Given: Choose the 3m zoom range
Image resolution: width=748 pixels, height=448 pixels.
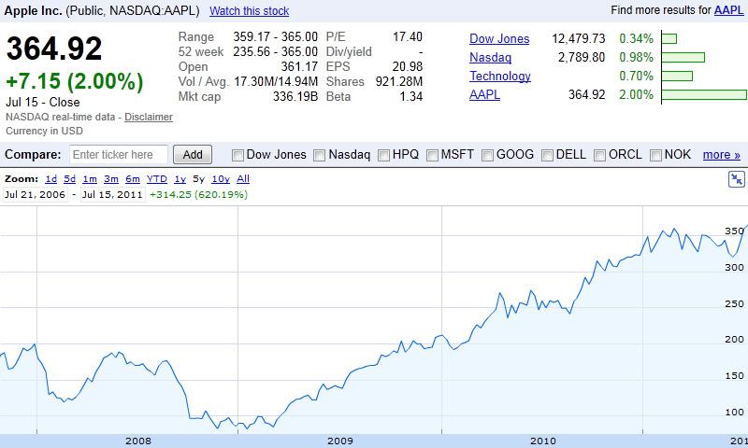Looking at the screenshot, I should click(x=111, y=179).
